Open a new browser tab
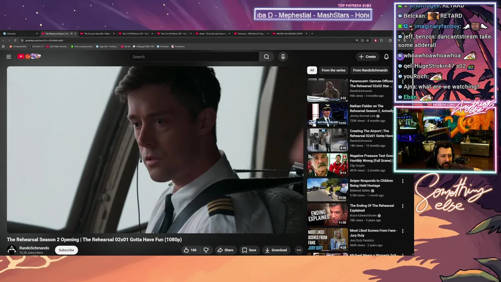Image resolution: width=501 pixels, height=282 pixels. point(312,34)
